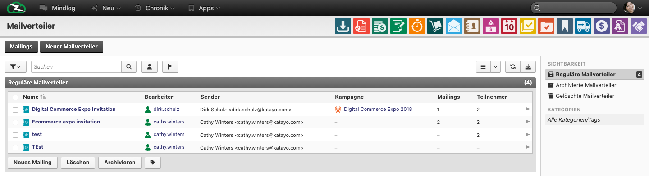
Task: Open the pink cashier desk app icon
Action: (x=491, y=26)
